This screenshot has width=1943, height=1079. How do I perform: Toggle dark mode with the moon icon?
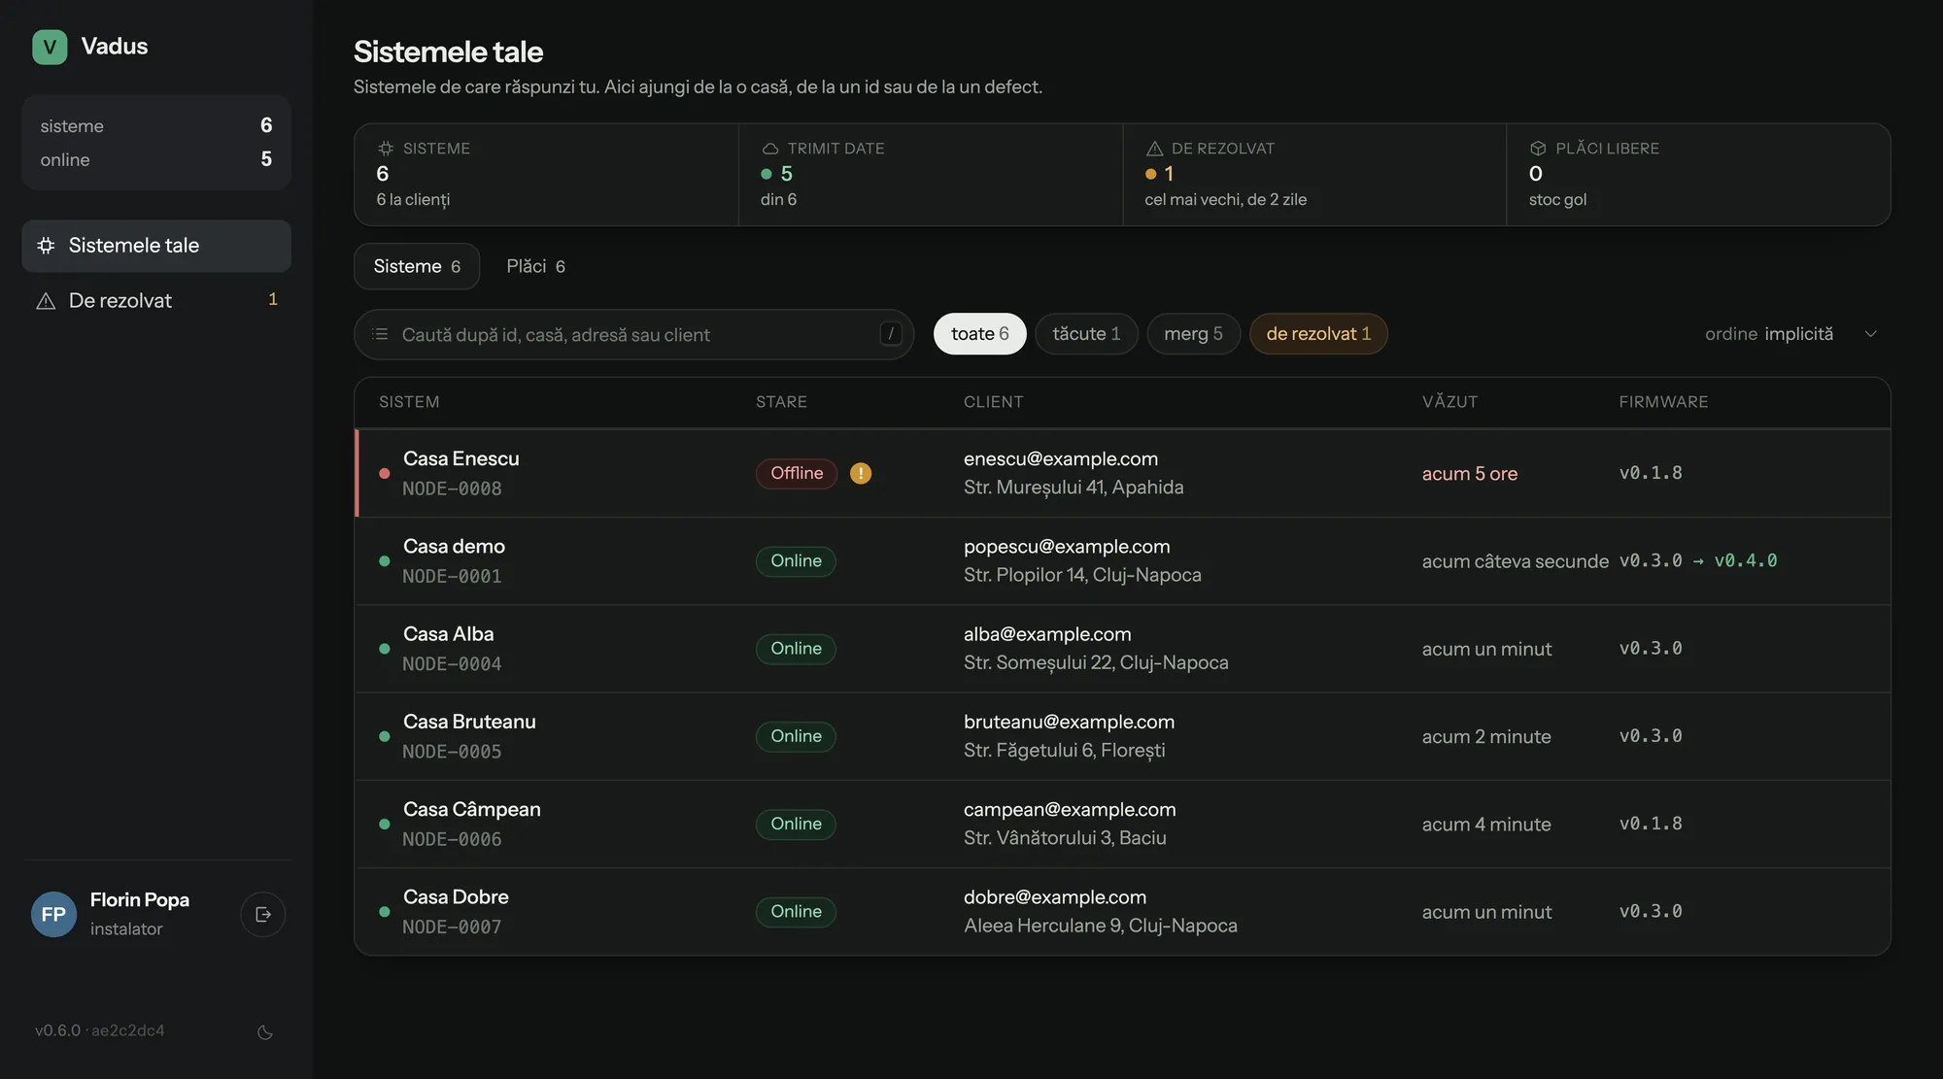pyautogui.click(x=265, y=1032)
